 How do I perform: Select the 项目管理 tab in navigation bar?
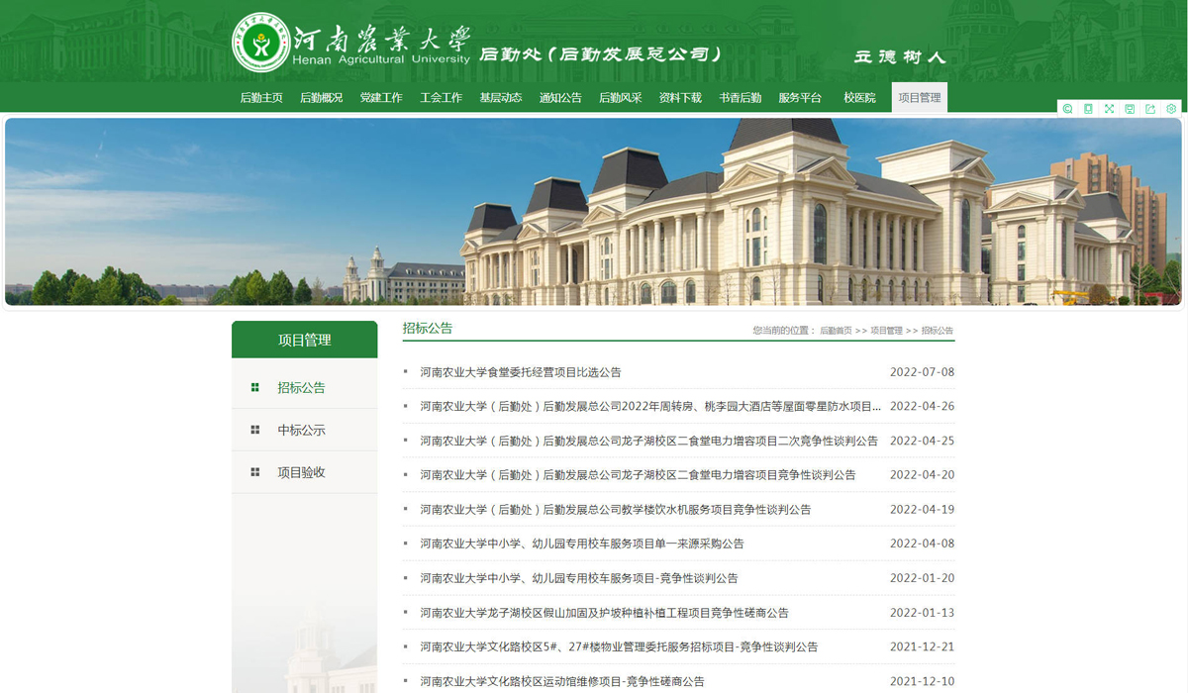(919, 98)
